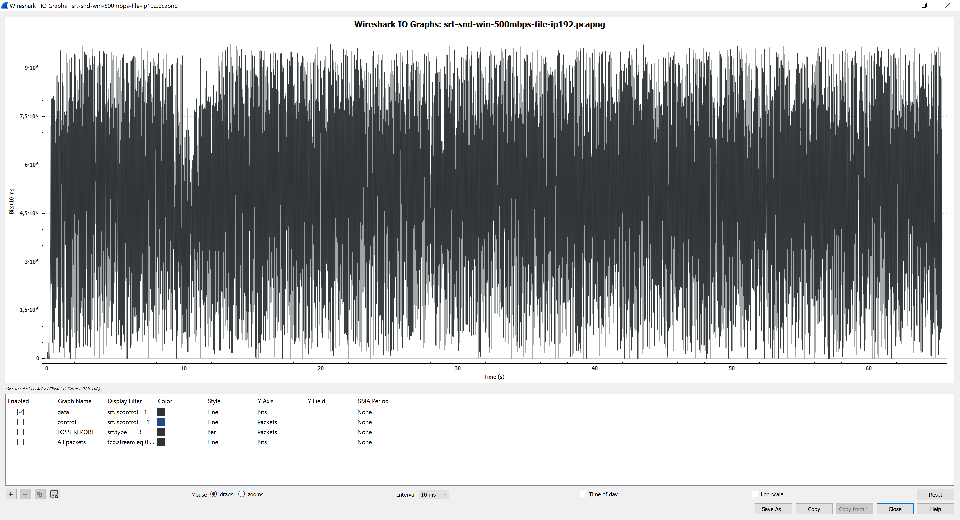Click the Reset button
Viewport: 960px width, 520px height.
tap(935, 495)
